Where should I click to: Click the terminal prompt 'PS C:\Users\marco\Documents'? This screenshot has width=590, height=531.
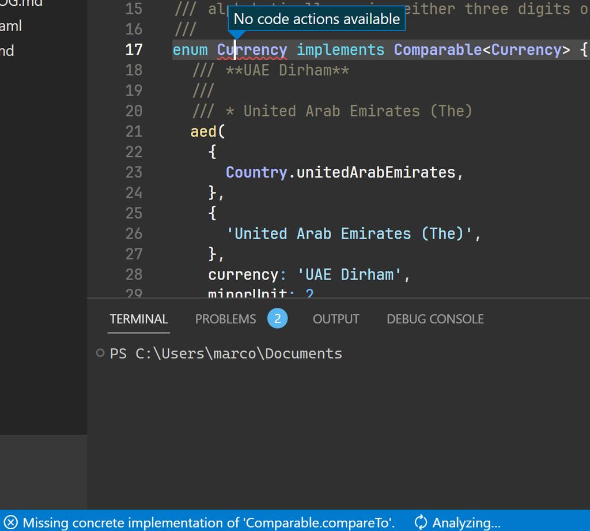coord(226,353)
